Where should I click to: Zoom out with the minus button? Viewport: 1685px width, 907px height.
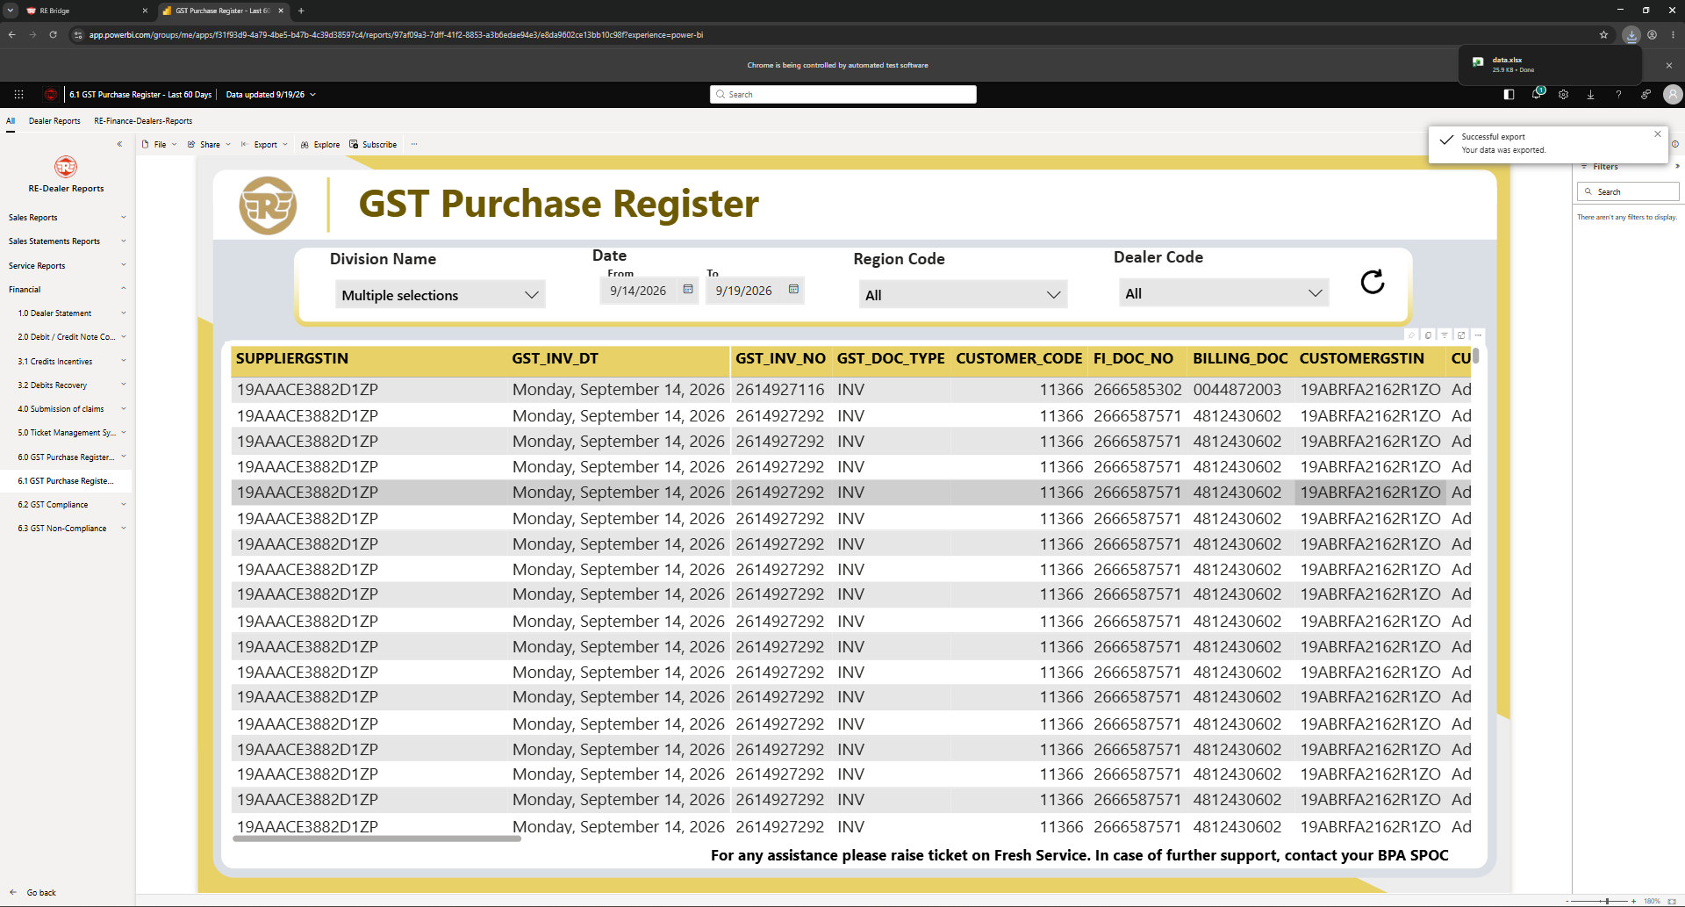(1567, 901)
